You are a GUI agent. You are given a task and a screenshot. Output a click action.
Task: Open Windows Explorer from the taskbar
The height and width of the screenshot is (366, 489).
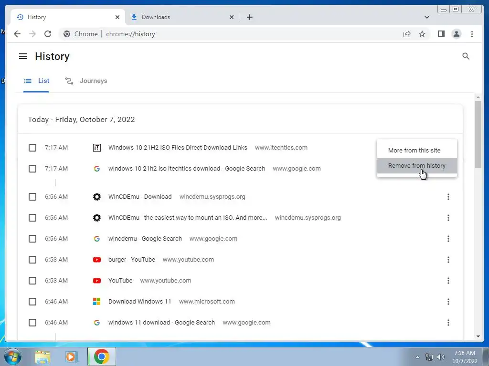43,356
